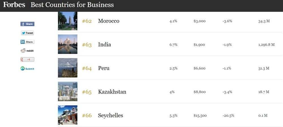Open the Peru thumbnail image

[68, 68]
